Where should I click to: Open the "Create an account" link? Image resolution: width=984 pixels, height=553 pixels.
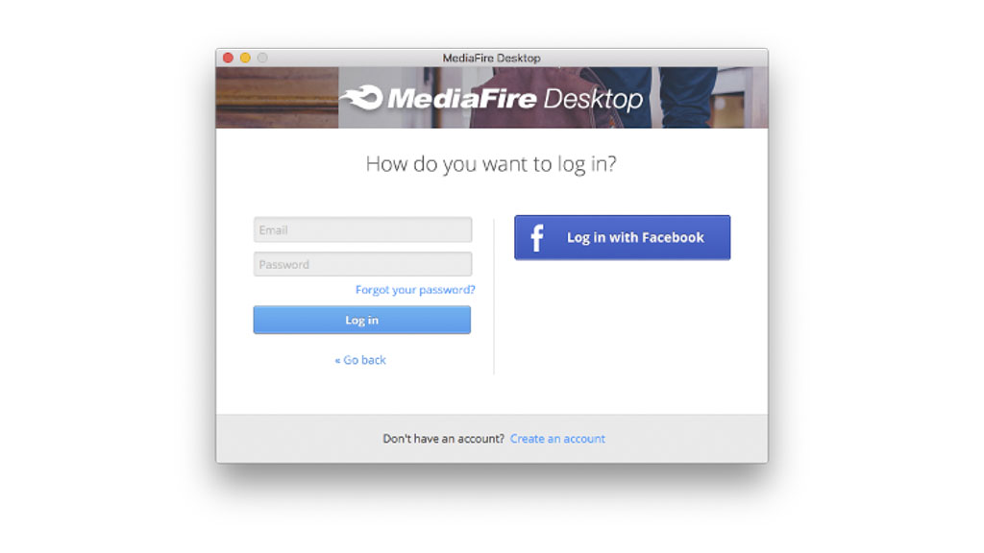(557, 439)
